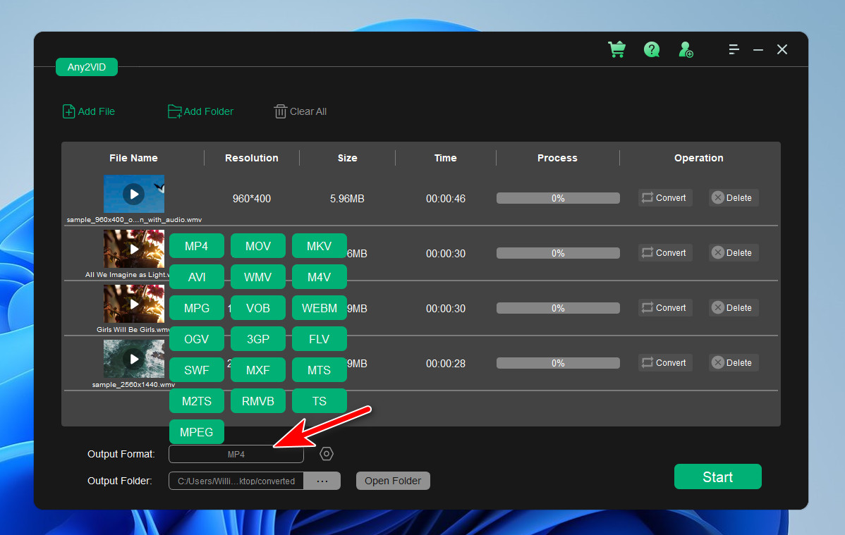Viewport: 845px width, 535px height.
Task: Open output format settings hexagon icon
Action: 326,454
